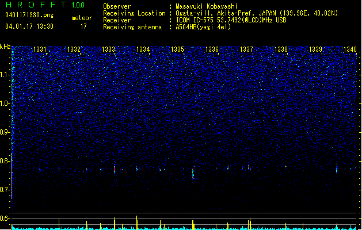Click the long meteor echo just after 1335
The image size is (362, 230).
click(x=193, y=173)
